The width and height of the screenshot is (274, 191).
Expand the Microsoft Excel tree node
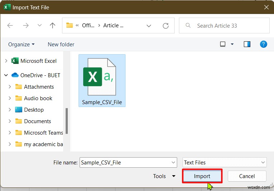tap(6, 61)
